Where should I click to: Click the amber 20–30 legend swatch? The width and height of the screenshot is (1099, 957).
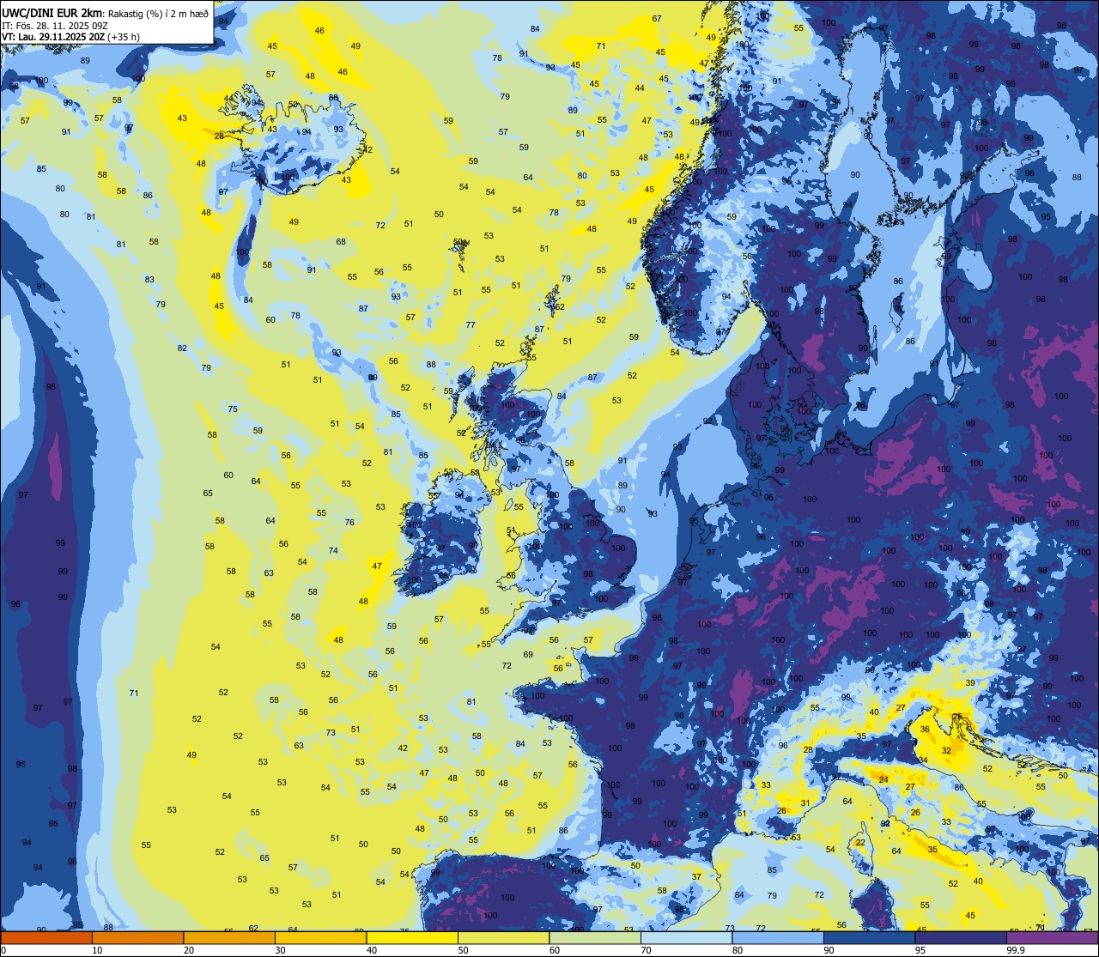point(229,937)
